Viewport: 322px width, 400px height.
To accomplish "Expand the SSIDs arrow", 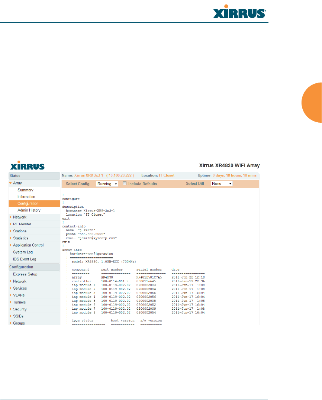I will point(10,316).
